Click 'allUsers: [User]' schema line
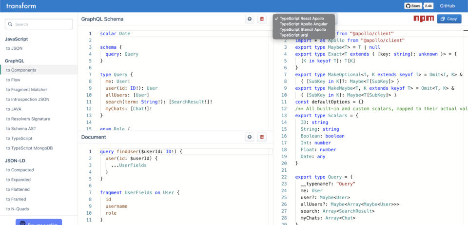The width and height of the screenshot is (468, 225). coord(127,95)
